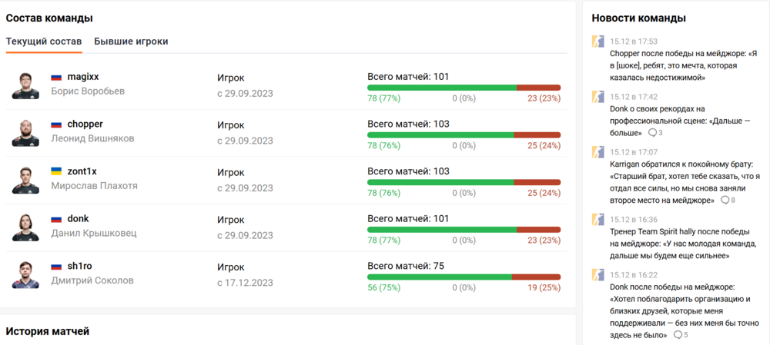Click the zont1x player avatar photo
Viewport: 770px width, 345px height.
point(25,180)
